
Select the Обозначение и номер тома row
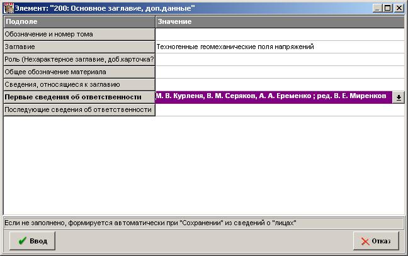coord(79,35)
